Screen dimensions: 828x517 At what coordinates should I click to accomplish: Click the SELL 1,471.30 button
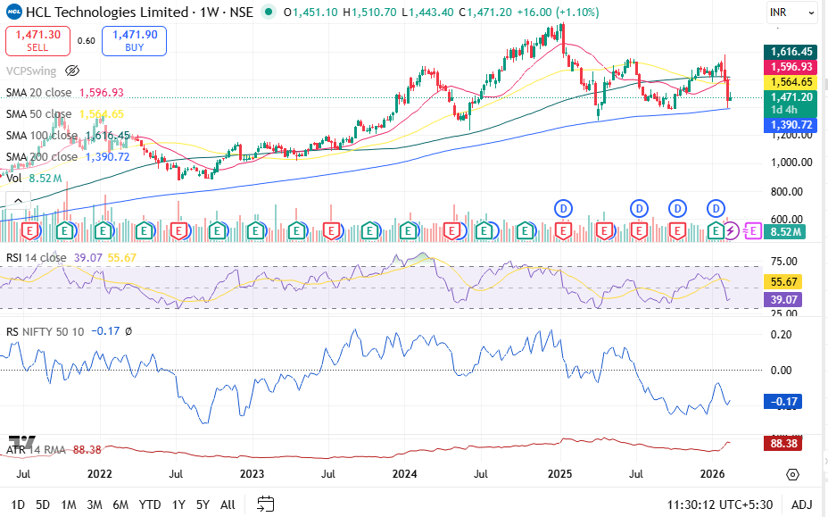37,41
